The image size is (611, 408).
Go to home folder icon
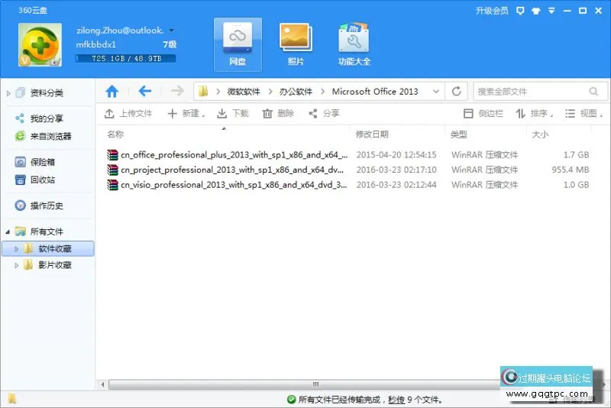tap(112, 92)
